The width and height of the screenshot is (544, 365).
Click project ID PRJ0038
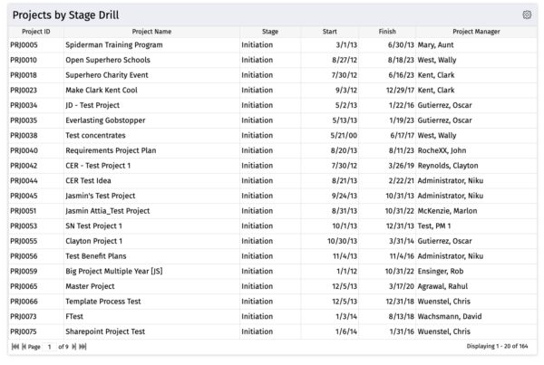(24, 136)
